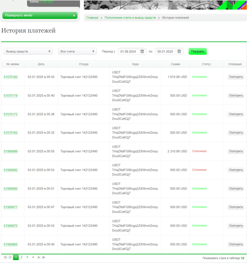This screenshot has width=247, height=263.
Task: Repeat withdrawal 51570173 with 'Повторить'
Action: (236, 114)
